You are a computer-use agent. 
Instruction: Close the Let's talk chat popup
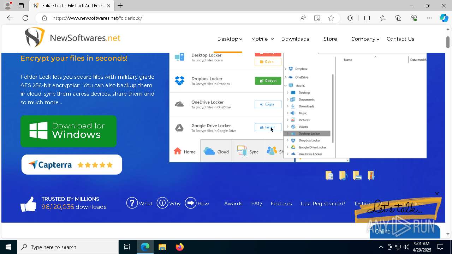tap(437, 194)
